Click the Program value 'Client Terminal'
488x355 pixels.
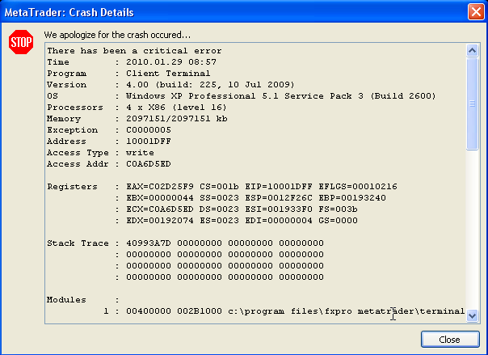pyautogui.click(x=168, y=74)
